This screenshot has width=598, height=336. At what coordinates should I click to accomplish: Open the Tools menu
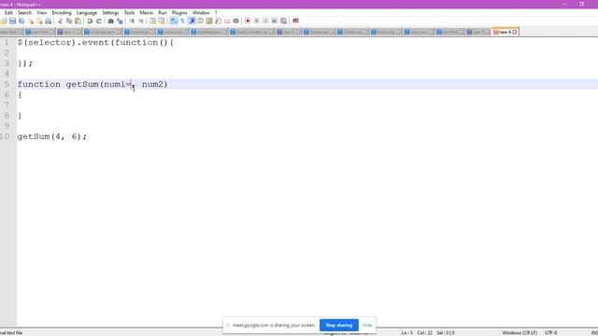(x=129, y=12)
